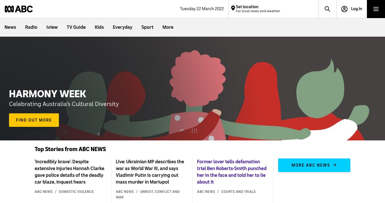The image size is (385, 203).
Task: Click ABC News label under Roberts-Smith story
Action: click(206, 192)
